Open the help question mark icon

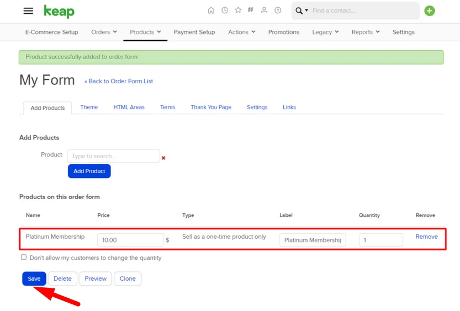pos(278,10)
